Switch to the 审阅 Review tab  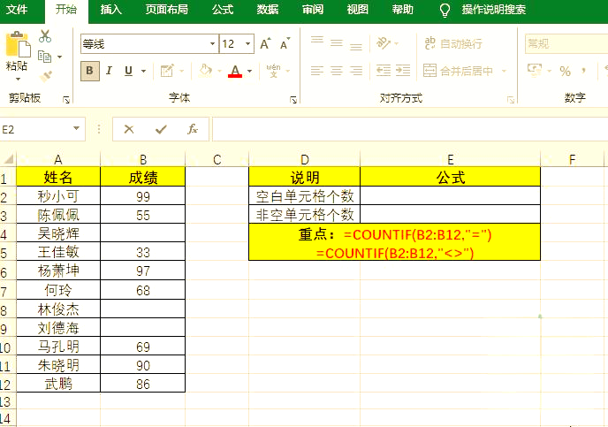pos(313,10)
